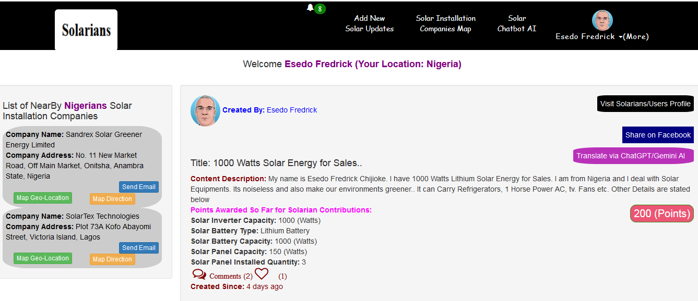Screen dimensions: 698x301
Task: Click the Share on Facebook button
Action: 658,135
